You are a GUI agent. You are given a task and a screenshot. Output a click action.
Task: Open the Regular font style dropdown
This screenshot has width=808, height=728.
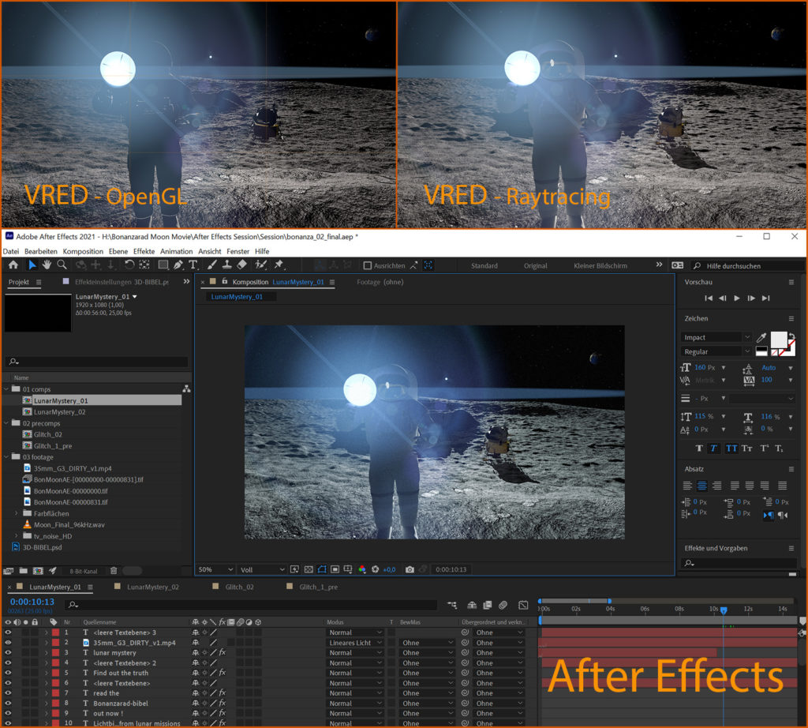point(716,351)
